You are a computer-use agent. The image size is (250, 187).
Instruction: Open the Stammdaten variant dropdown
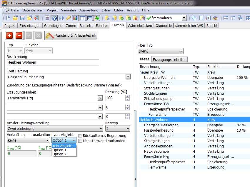[184, 18]
